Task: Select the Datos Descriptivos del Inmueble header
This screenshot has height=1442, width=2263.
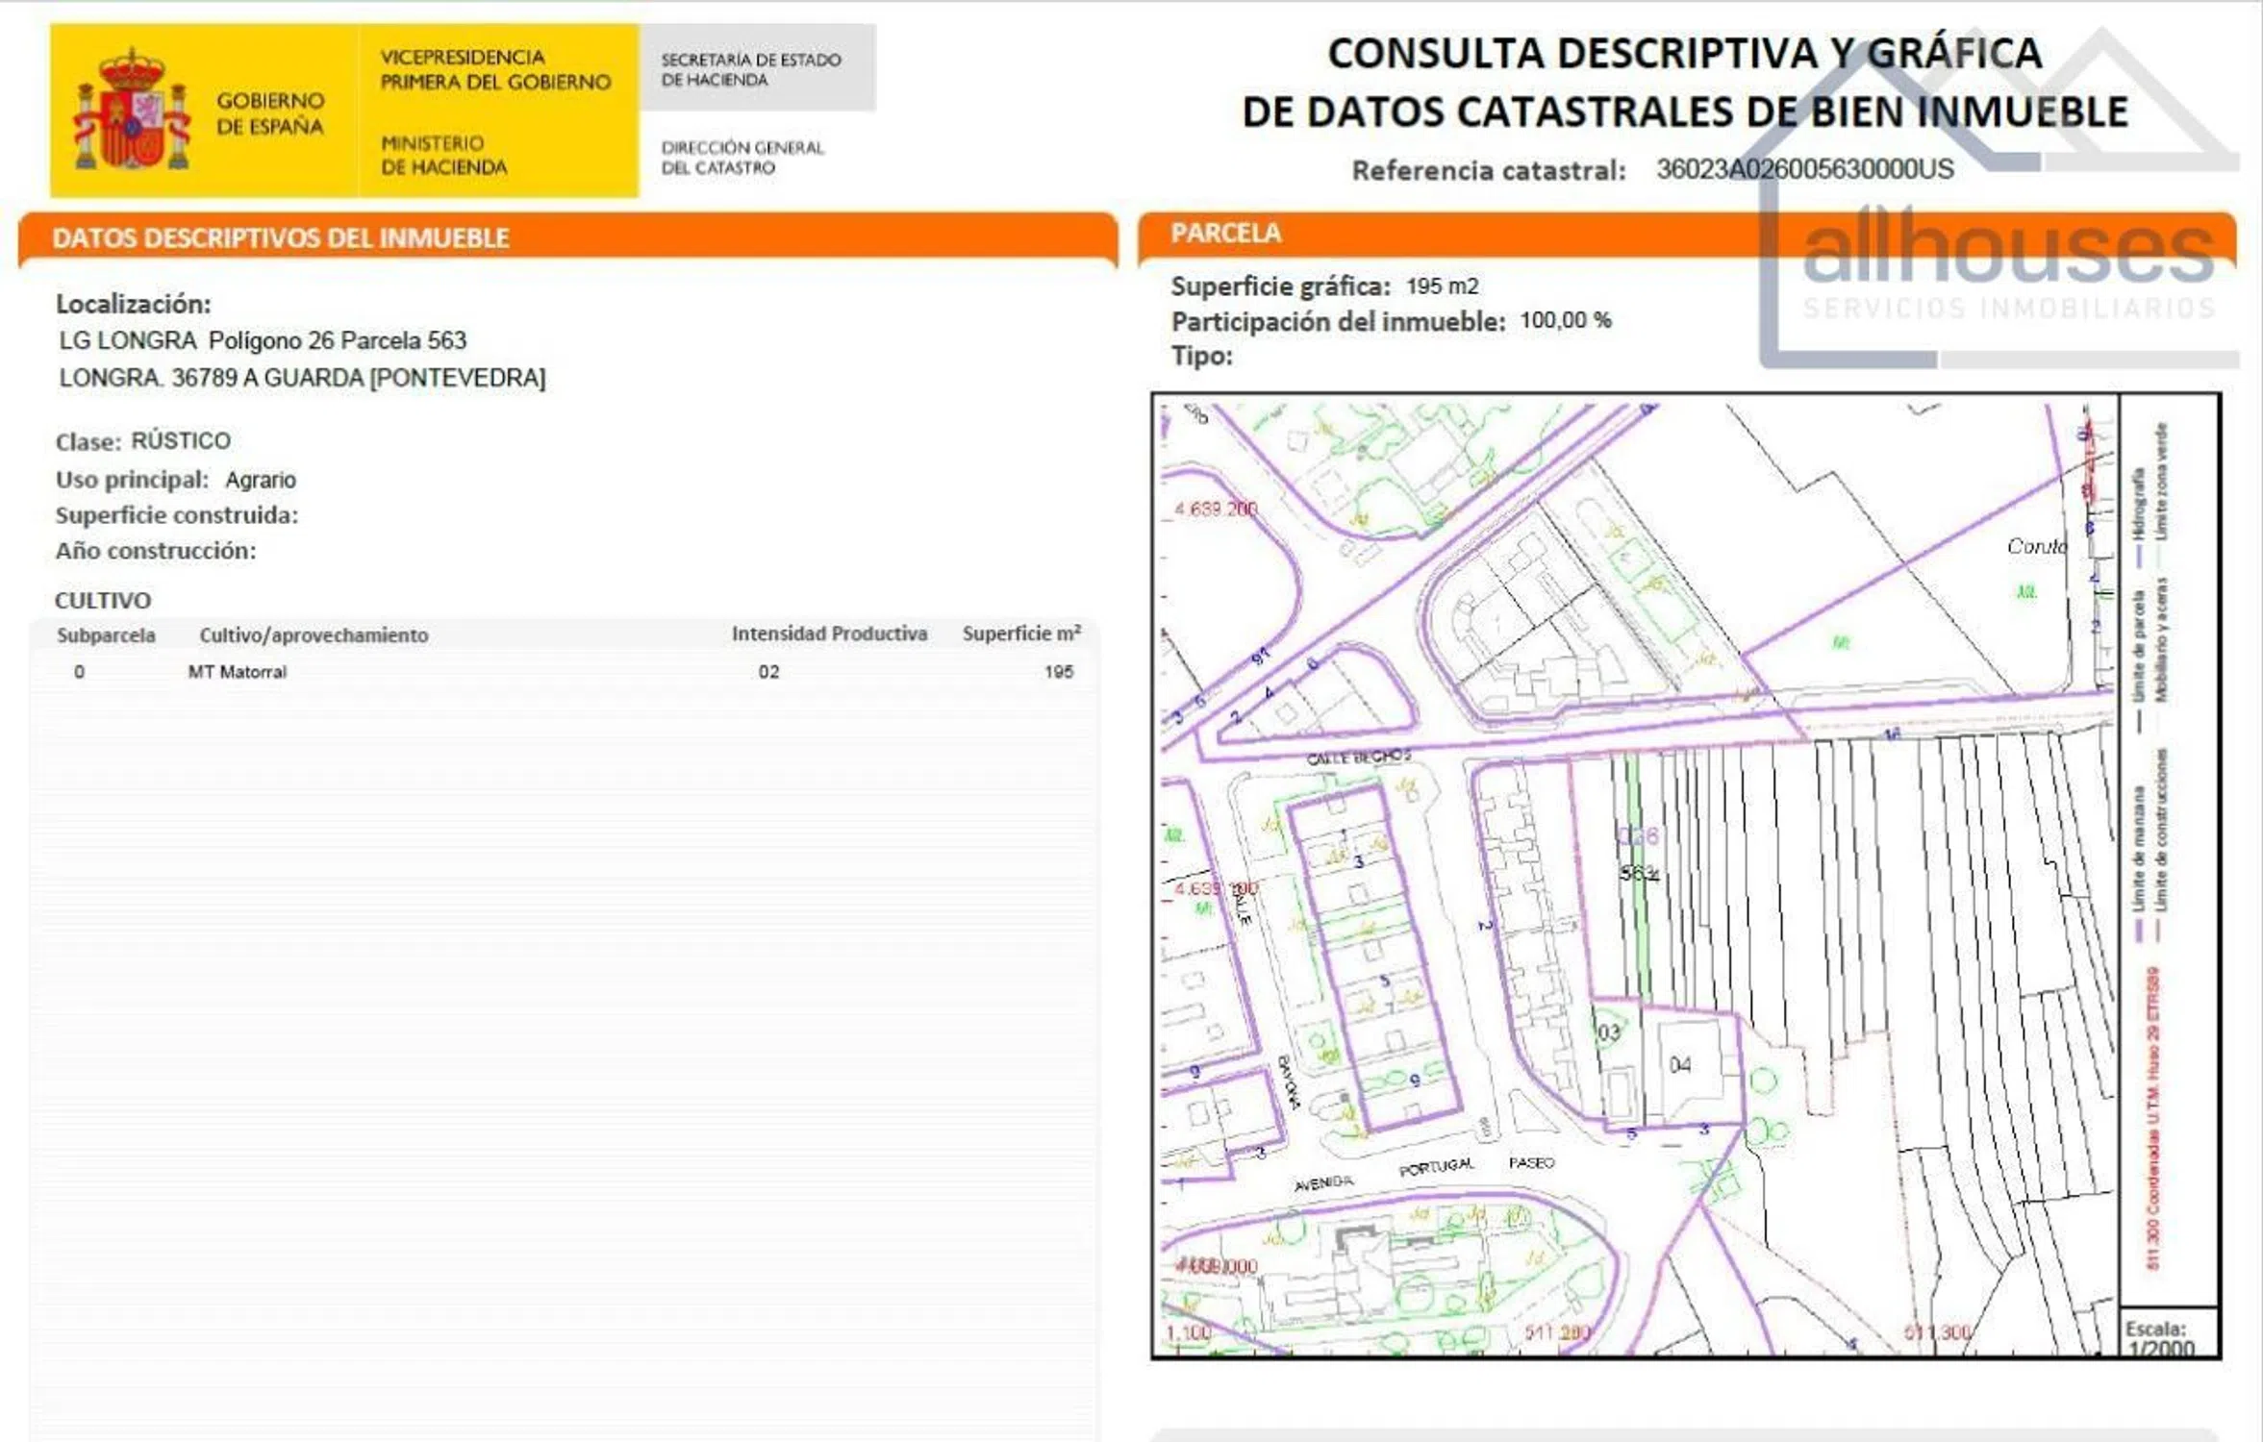Action: (280, 238)
